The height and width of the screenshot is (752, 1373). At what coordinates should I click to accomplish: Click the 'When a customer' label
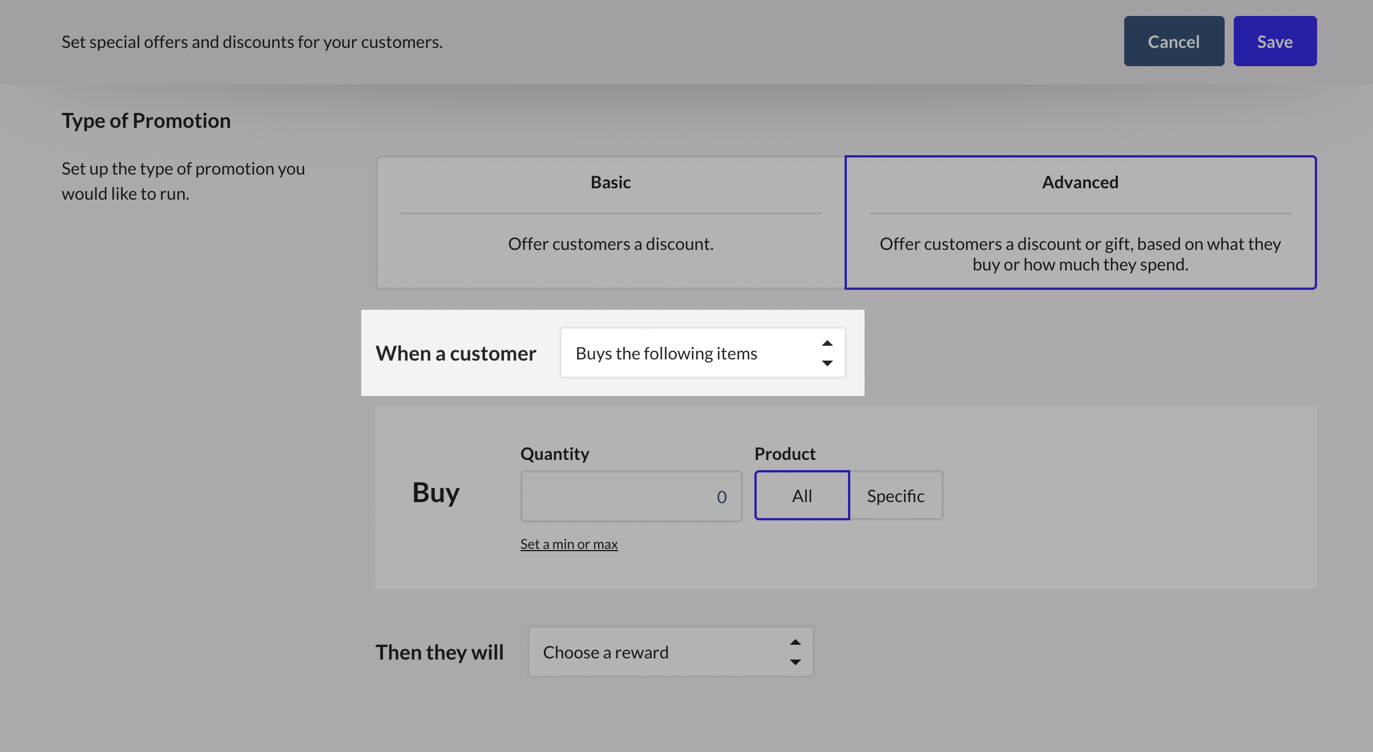456,353
